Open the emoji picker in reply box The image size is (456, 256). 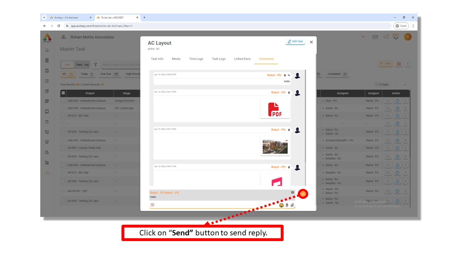(x=281, y=205)
